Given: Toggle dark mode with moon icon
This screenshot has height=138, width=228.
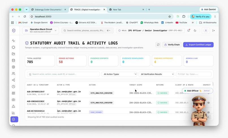Looking at the screenshot, I should 195,31.
